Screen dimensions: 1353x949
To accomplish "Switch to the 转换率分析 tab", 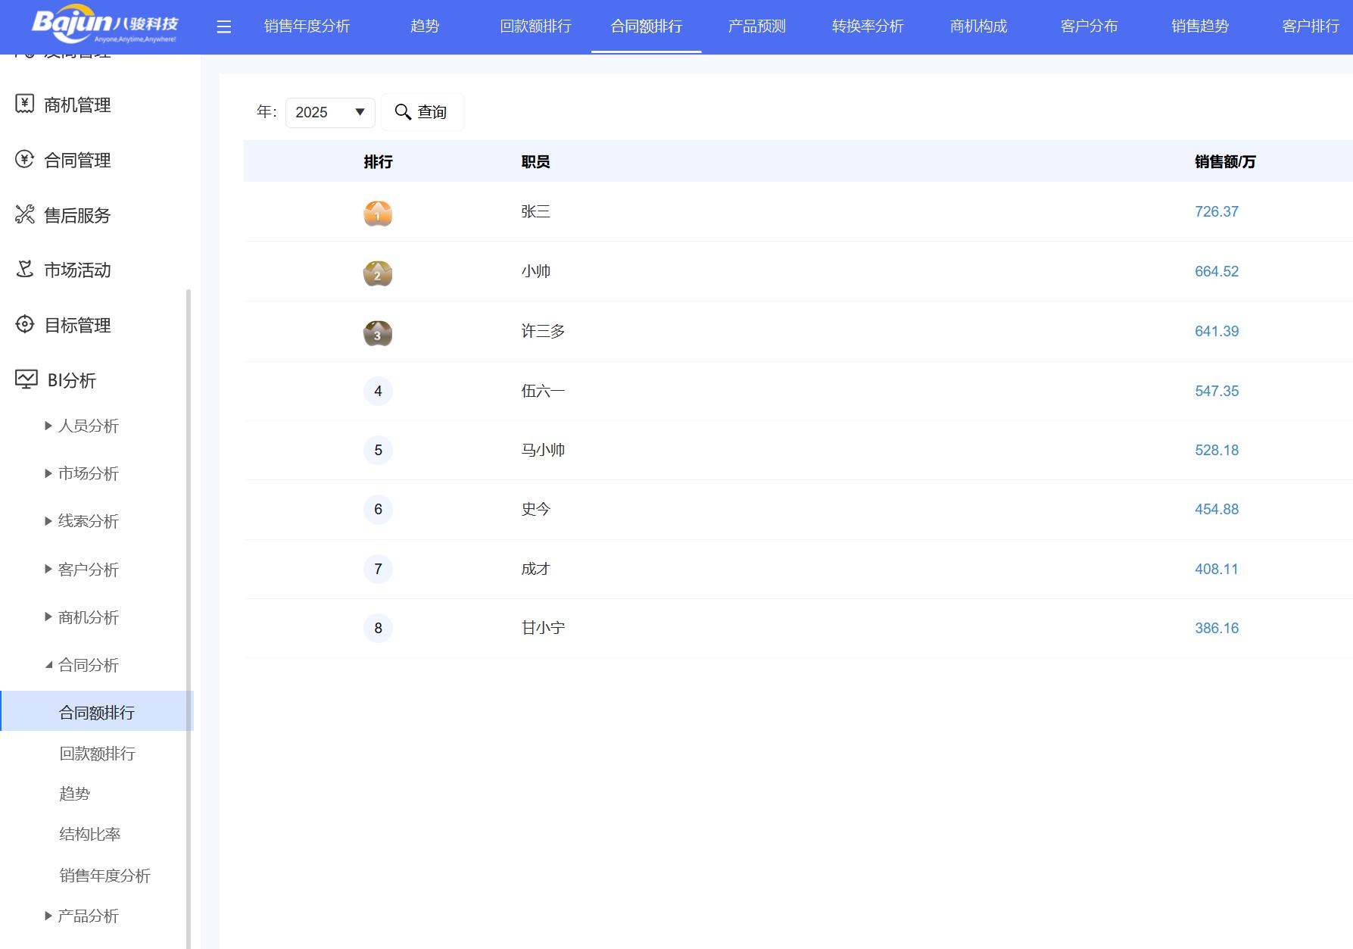I will pyautogui.click(x=868, y=27).
